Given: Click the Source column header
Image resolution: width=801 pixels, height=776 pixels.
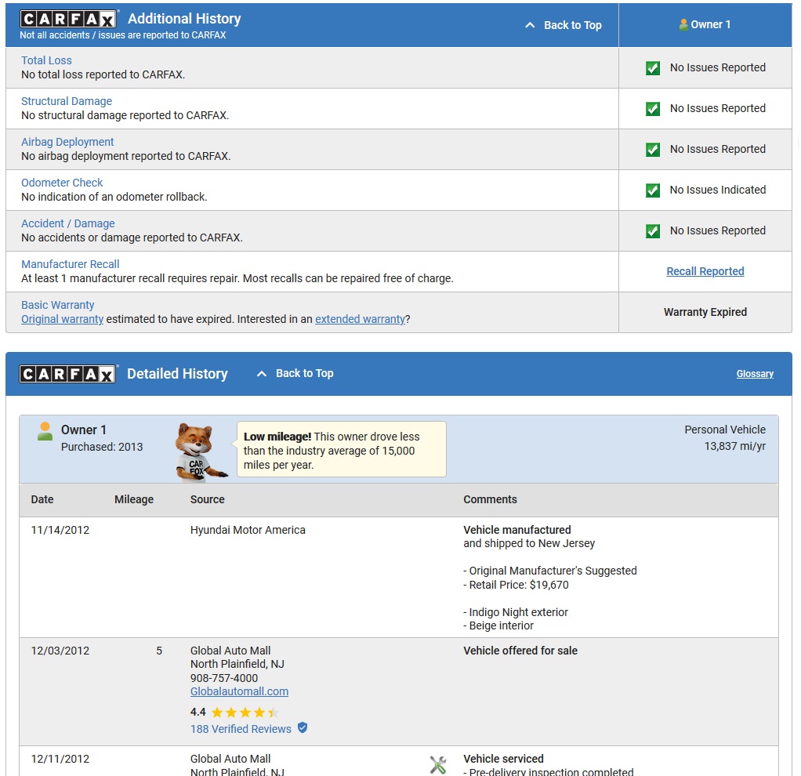Looking at the screenshot, I should pyautogui.click(x=208, y=499).
